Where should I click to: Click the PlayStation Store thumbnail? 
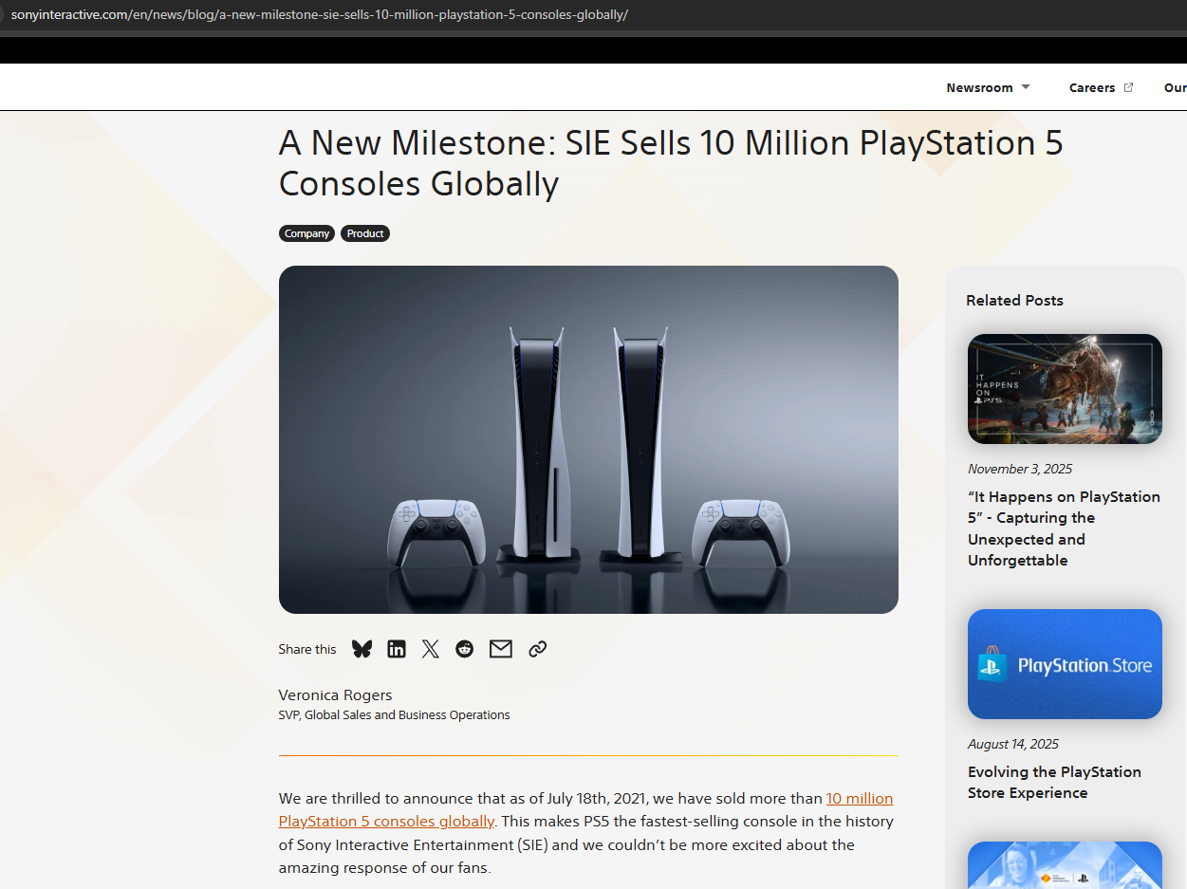pos(1065,664)
